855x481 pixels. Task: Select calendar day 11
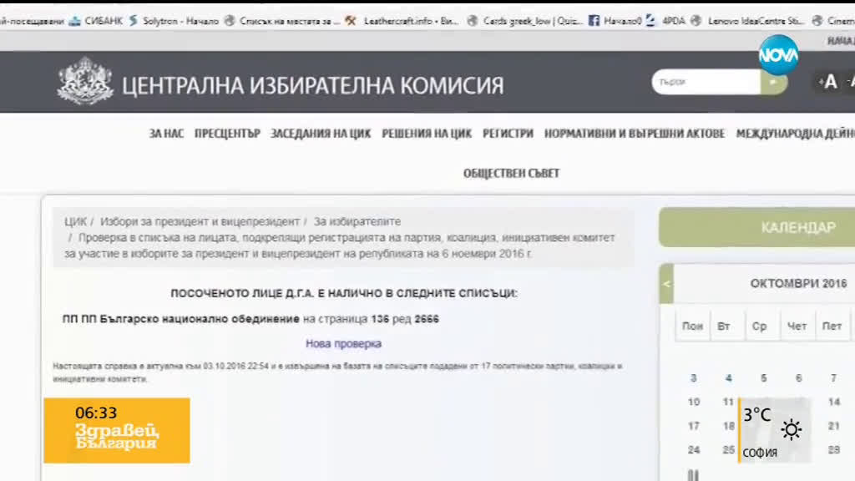pos(728,402)
